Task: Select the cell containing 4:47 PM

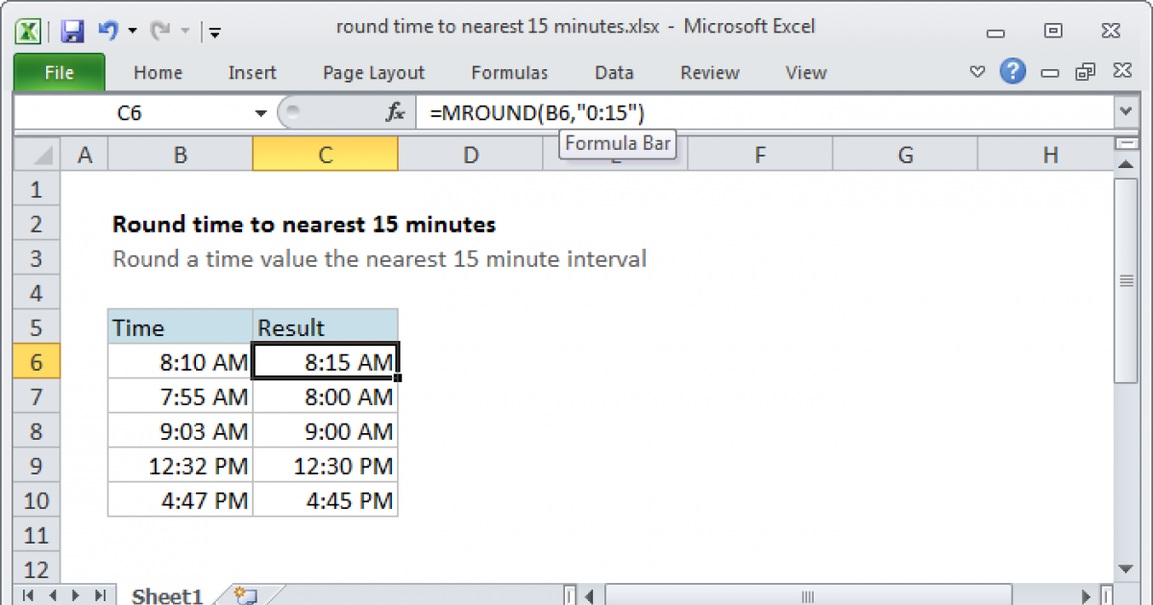Action: (181, 500)
